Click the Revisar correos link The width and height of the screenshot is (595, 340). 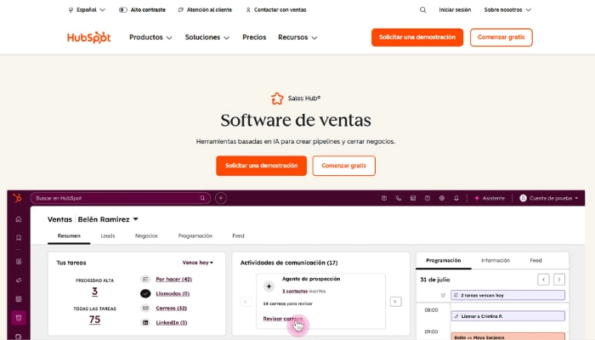(x=283, y=319)
